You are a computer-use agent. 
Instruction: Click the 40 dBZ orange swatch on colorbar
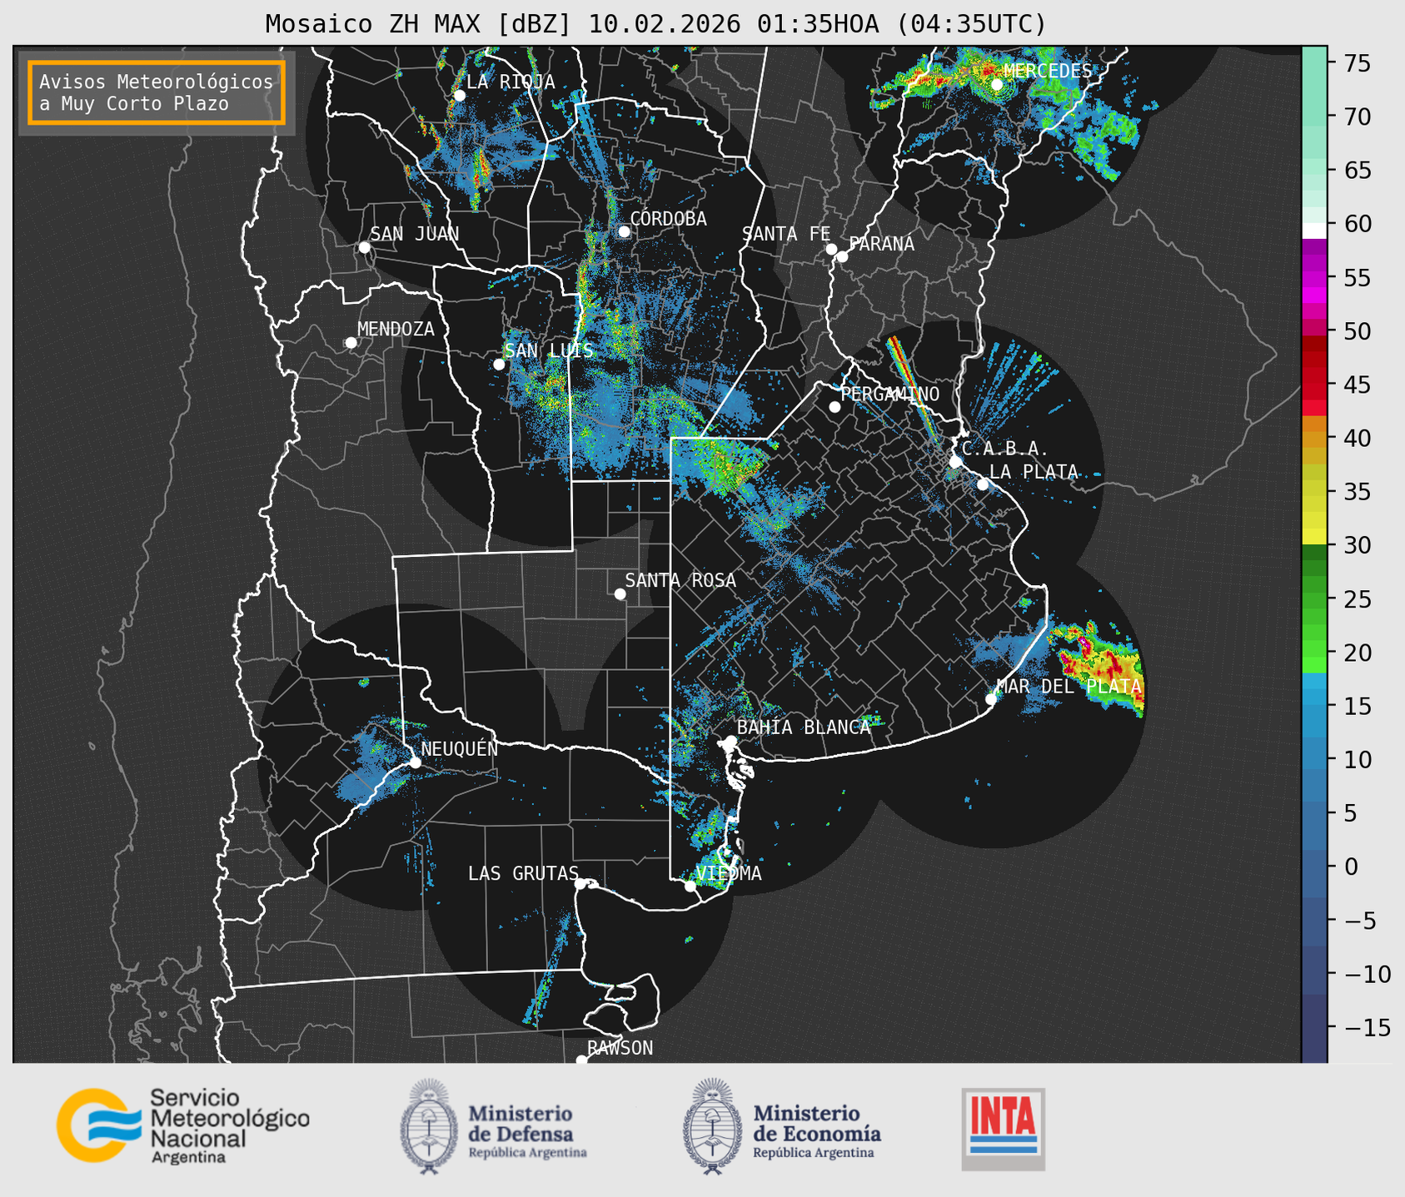click(x=1314, y=439)
